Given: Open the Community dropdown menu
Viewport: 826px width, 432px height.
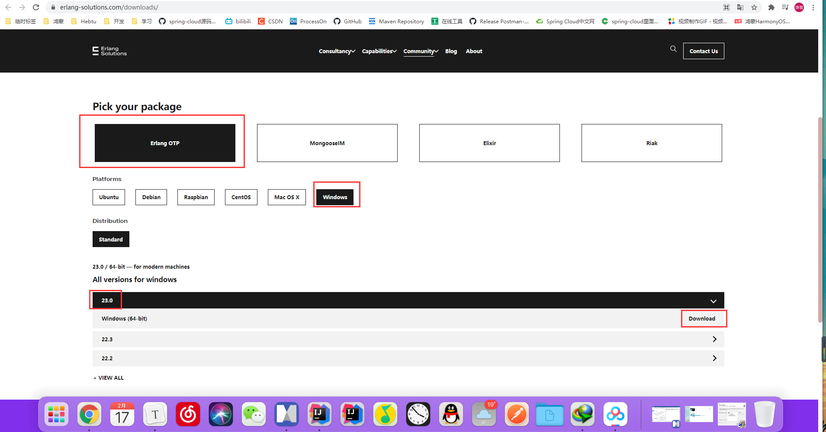Looking at the screenshot, I should pos(421,51).
